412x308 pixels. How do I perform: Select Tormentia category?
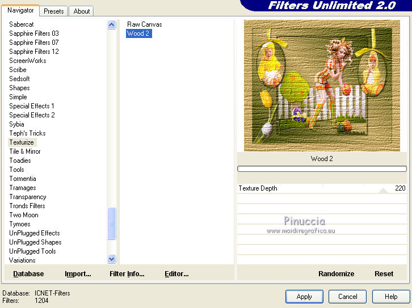(23, 179)
